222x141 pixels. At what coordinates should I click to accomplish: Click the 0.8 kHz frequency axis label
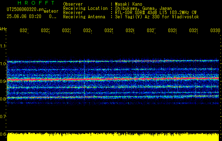tap(3, 99)
